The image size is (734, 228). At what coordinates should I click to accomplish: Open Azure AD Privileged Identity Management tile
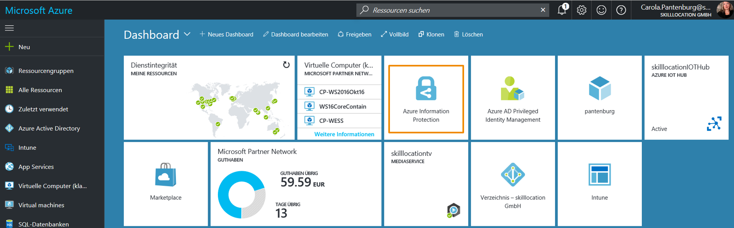click(x=512, y=99)
